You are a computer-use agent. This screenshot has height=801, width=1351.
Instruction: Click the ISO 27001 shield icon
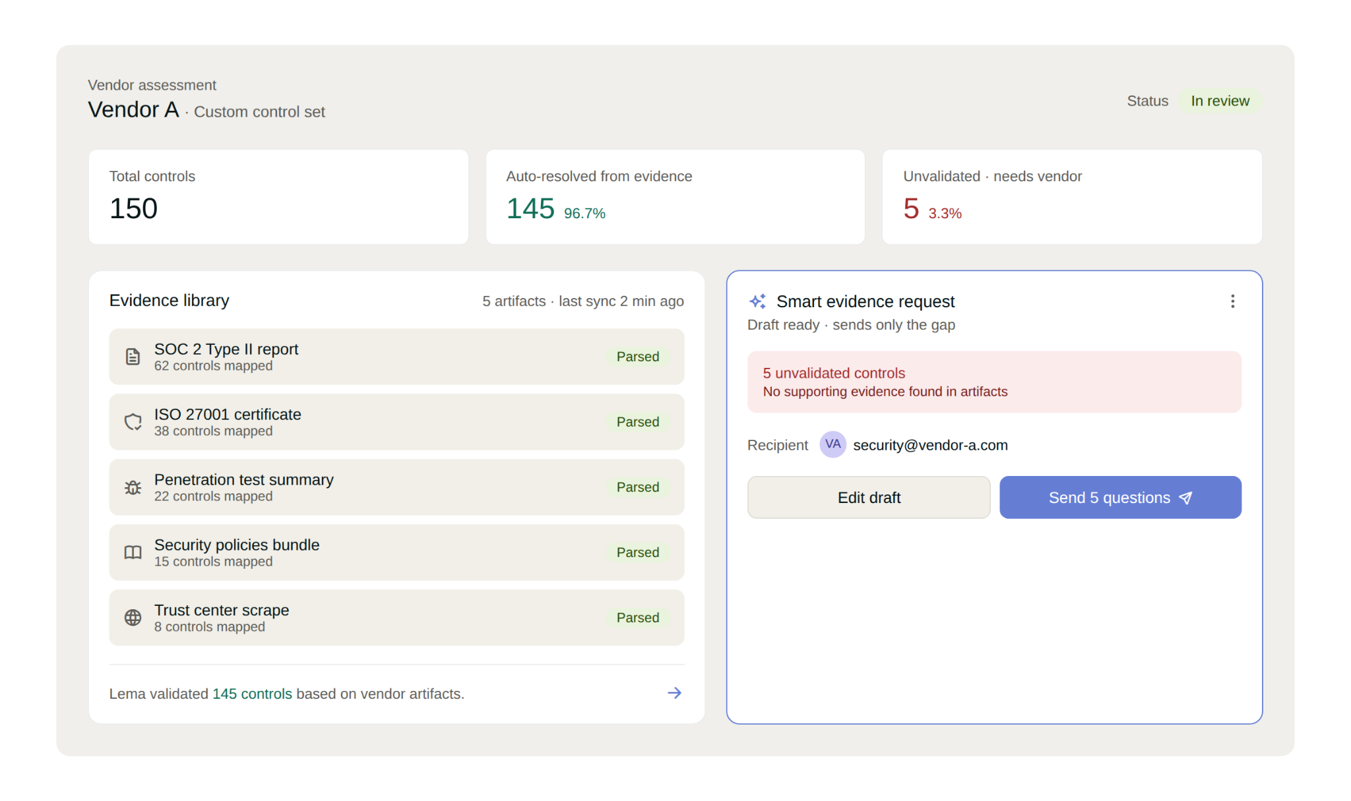tap(133, 422)
